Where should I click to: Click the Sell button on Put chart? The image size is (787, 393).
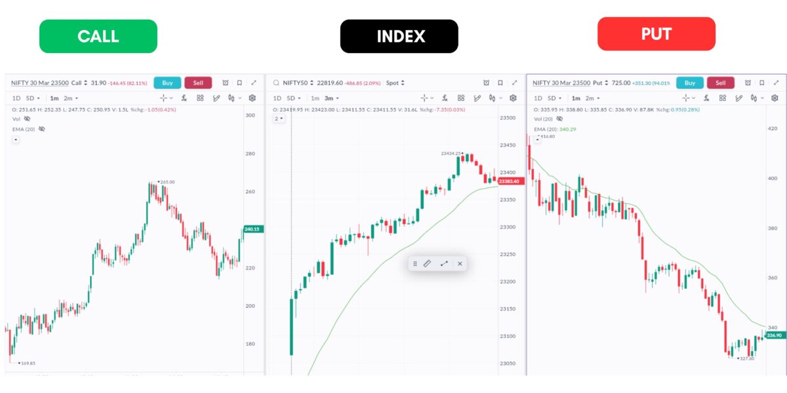click(x=720, y=83)
